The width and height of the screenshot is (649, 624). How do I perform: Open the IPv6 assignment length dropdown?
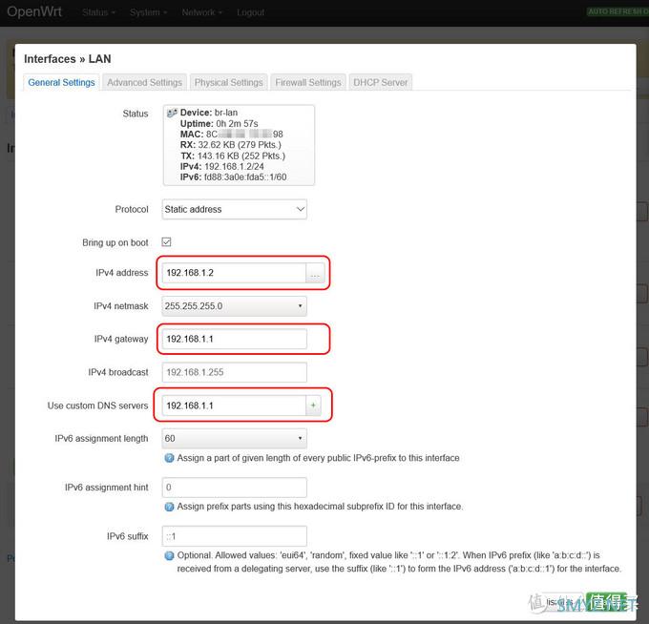tap(234, 439)
